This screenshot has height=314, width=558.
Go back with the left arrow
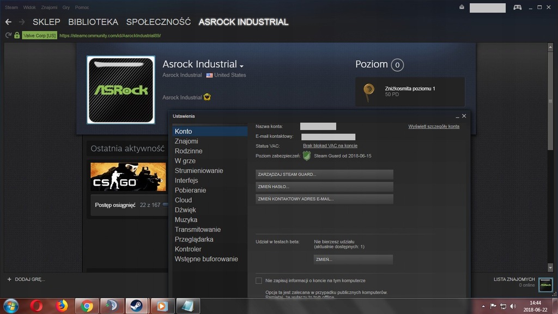point(8,22)
